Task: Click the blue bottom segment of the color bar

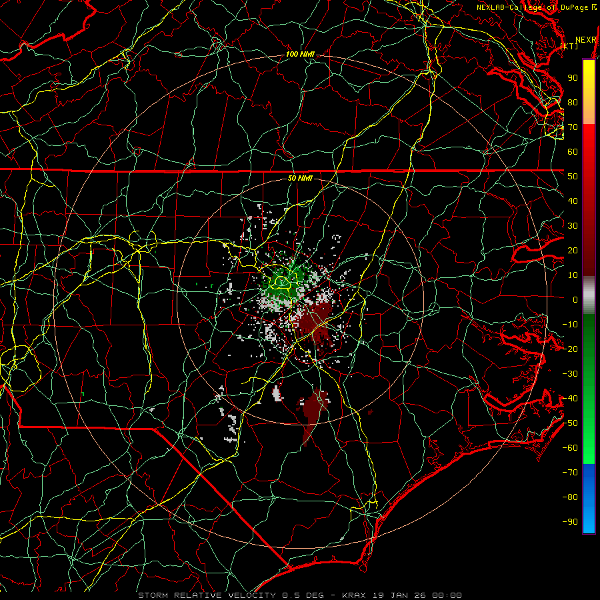Action: [x=589, y=498]
